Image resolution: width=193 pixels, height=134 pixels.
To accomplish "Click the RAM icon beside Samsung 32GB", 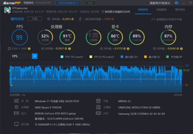I will pyautogui.click(x=98, y=113).
